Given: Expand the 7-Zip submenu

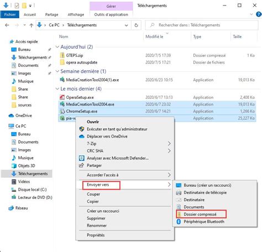Looking at the screenshot, I should (125, 144).
